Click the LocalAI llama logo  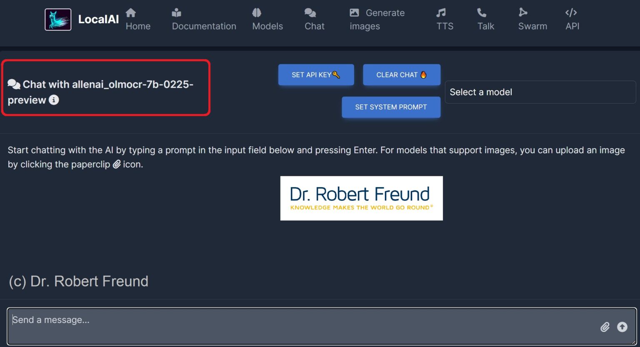[57, 19]
